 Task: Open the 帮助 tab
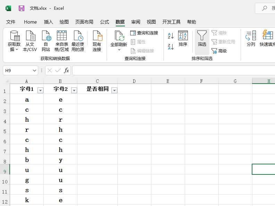[192, 22]
